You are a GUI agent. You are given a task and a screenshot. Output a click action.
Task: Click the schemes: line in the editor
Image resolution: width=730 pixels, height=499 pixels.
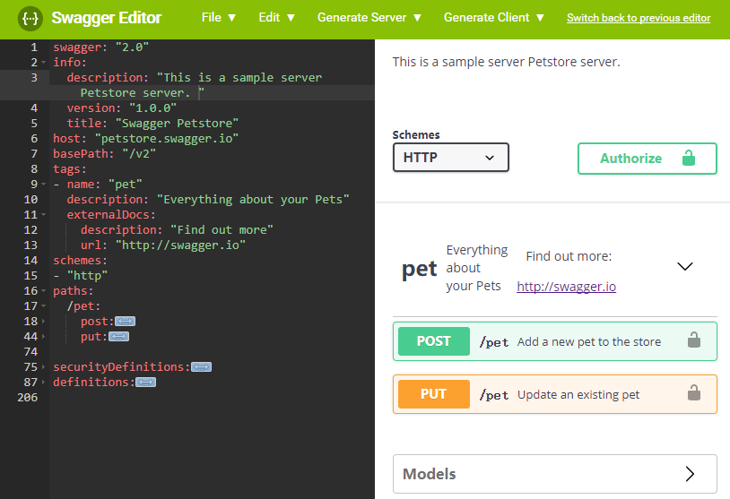pos(80,261)
